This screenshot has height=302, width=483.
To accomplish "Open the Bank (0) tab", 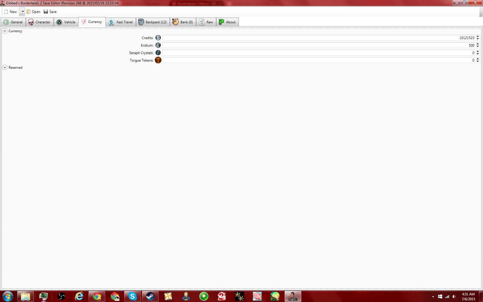I will tap(183, 22).
